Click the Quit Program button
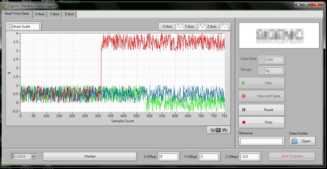Screen dimensions: 327x169 tap(292, 156)
